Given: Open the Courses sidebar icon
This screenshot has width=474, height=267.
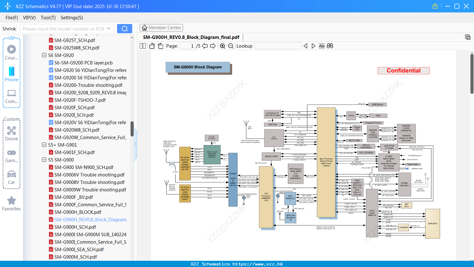Looking at the screenshot, I should click(12, 52).
